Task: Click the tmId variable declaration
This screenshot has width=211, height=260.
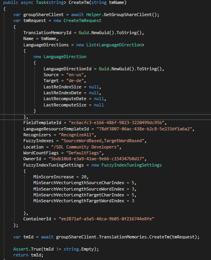Action: click(x=28, y=237)
